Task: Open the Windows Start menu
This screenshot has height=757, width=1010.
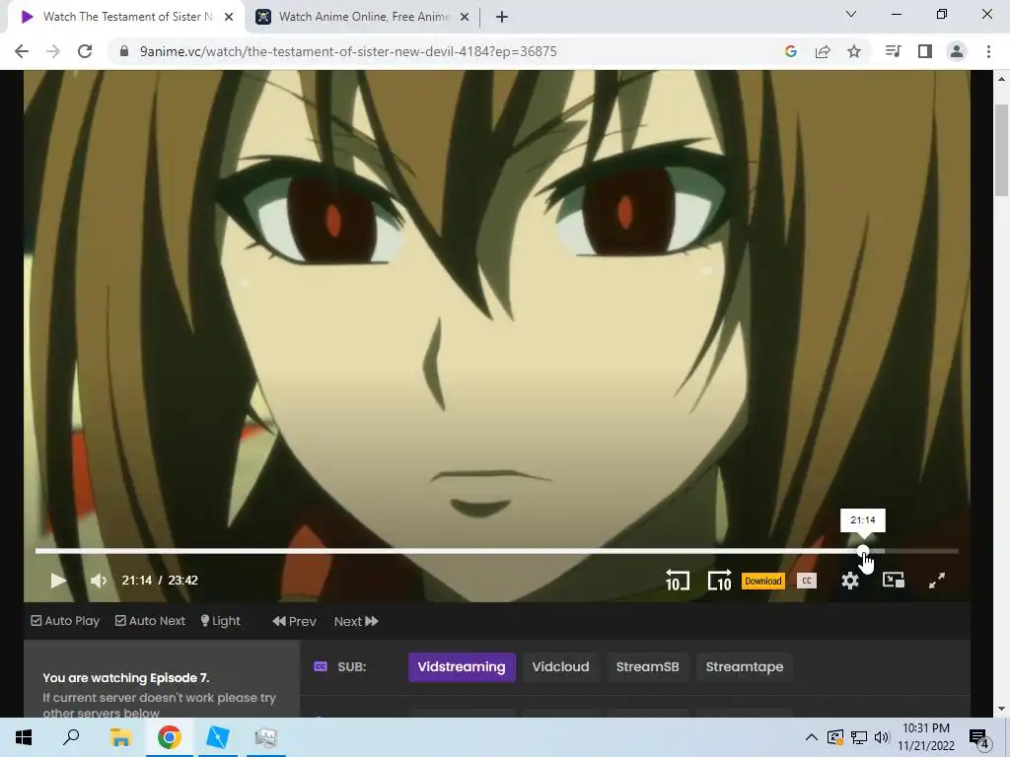Action: [x=24, y=737]
